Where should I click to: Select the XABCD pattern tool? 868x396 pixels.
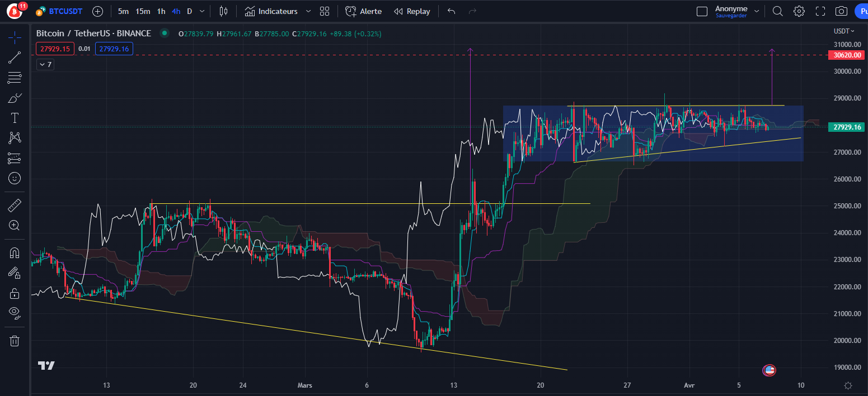click(14, 137)
